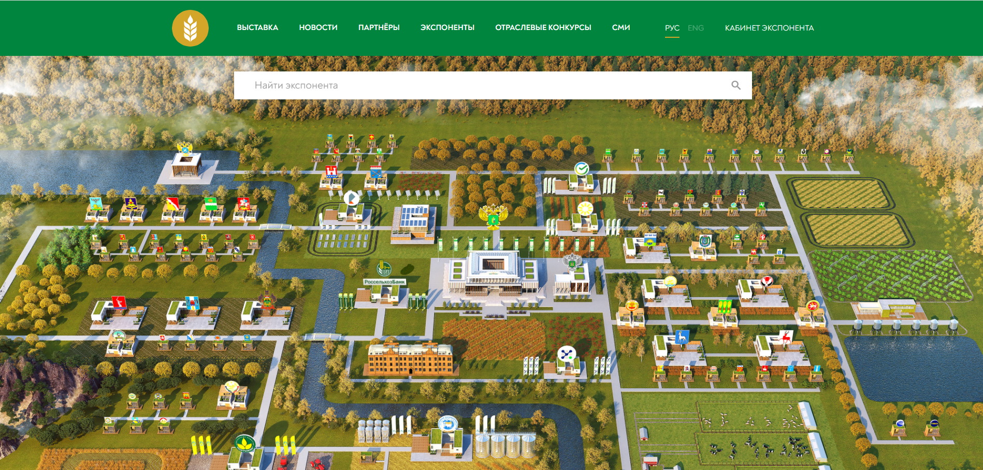The height and width of the screenshot is (470, 983).
Task: Open the ВЫСТАВКА menu item
Action: 257,27
